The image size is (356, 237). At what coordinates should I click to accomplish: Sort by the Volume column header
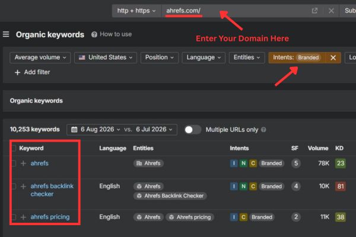click(x=318, y=148)
